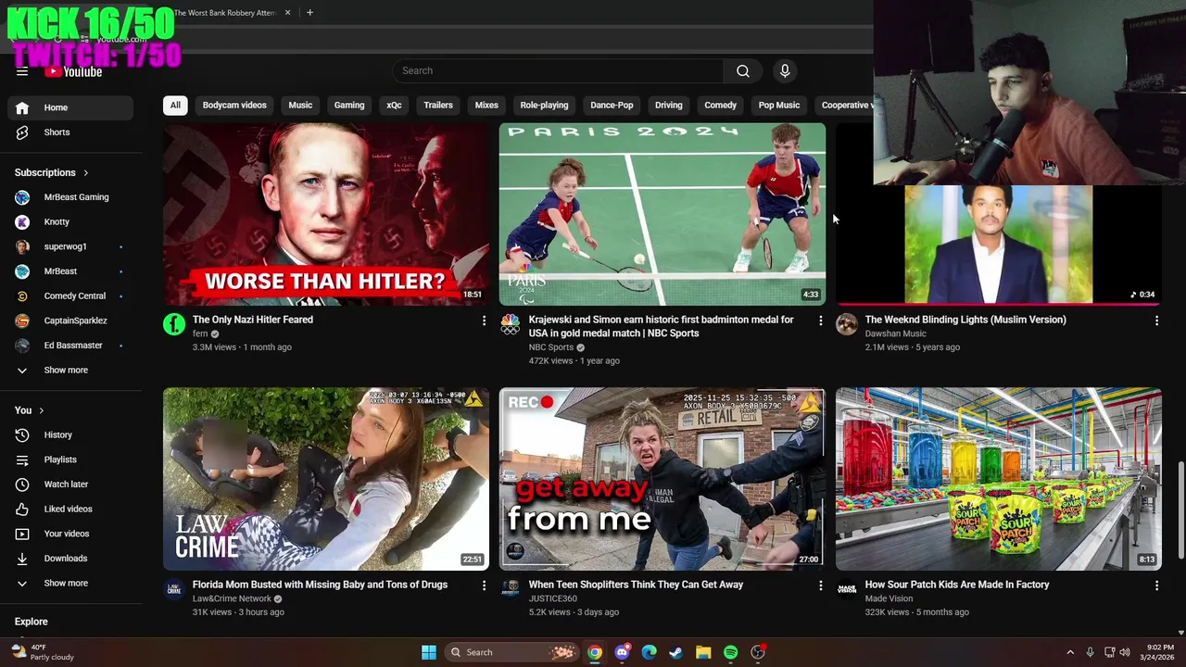
Task: Open the fern channel avatar
Action: [x=174, y=324]
